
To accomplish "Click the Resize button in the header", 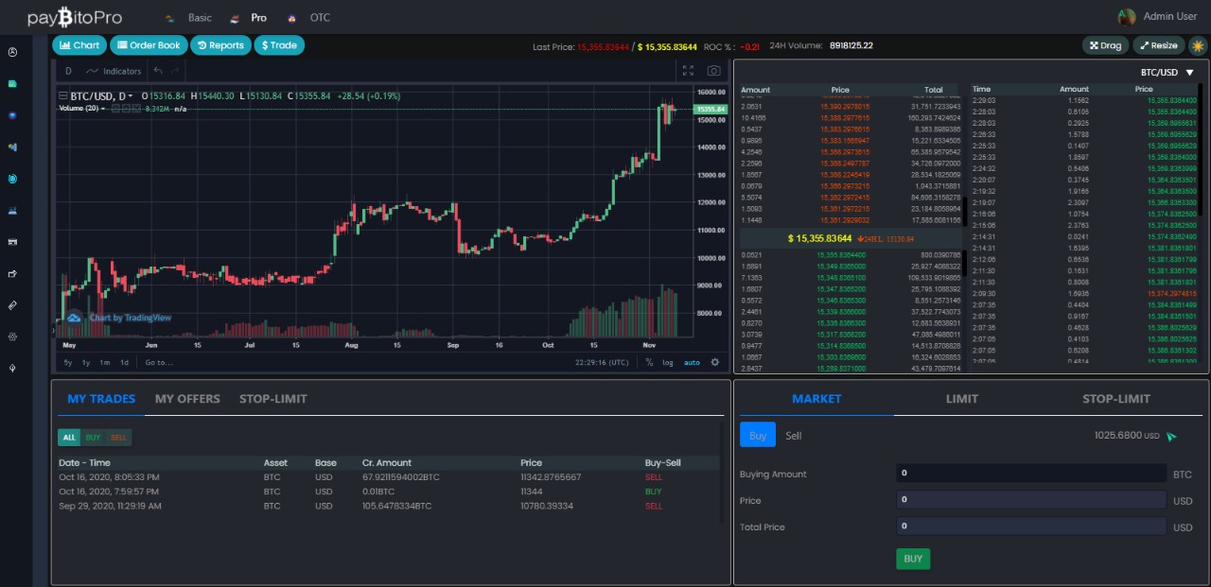I will click(1158, 44).
